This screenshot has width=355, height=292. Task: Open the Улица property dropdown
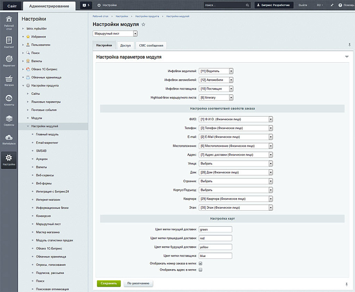235,164
